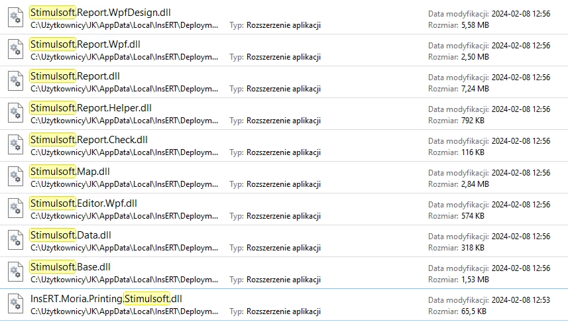Click the DLL icon of Stimulsoft.Report.WpfDesign.dll
Image resolution: width=568 pixels, height=328 pixels.
click(16, 17)
